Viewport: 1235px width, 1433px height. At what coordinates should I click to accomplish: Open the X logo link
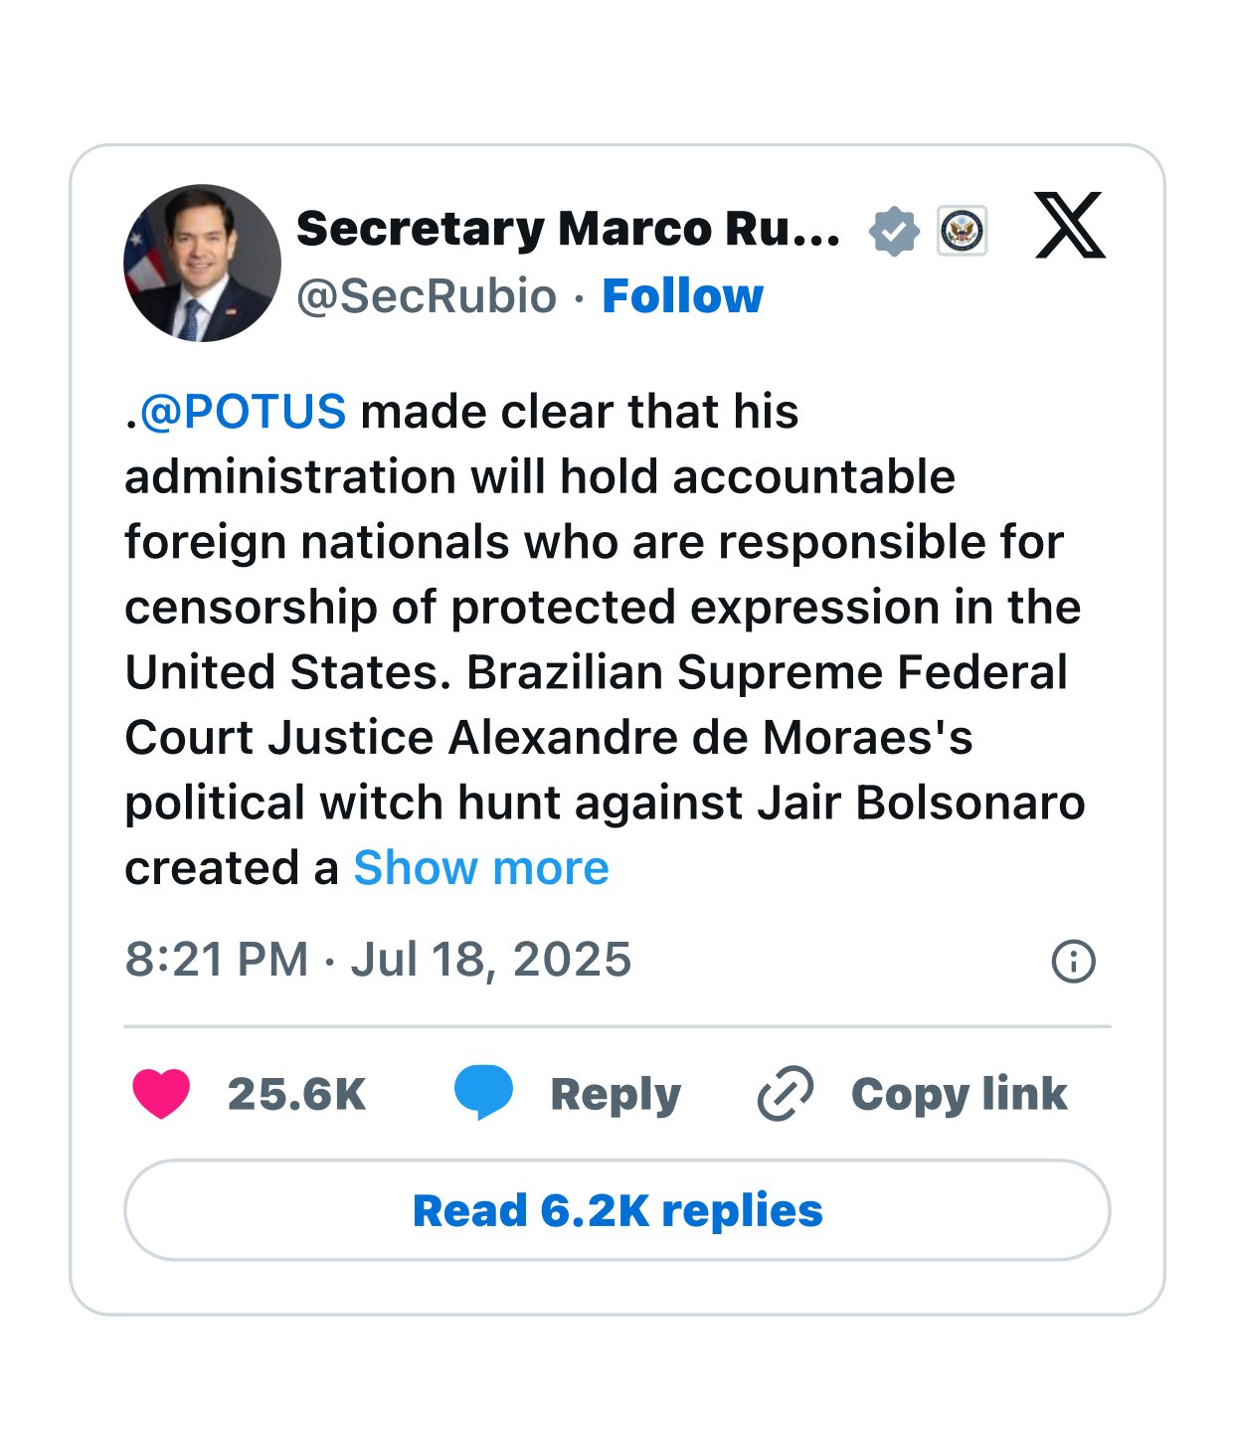pyautogui.click(x=1070, y=226)
